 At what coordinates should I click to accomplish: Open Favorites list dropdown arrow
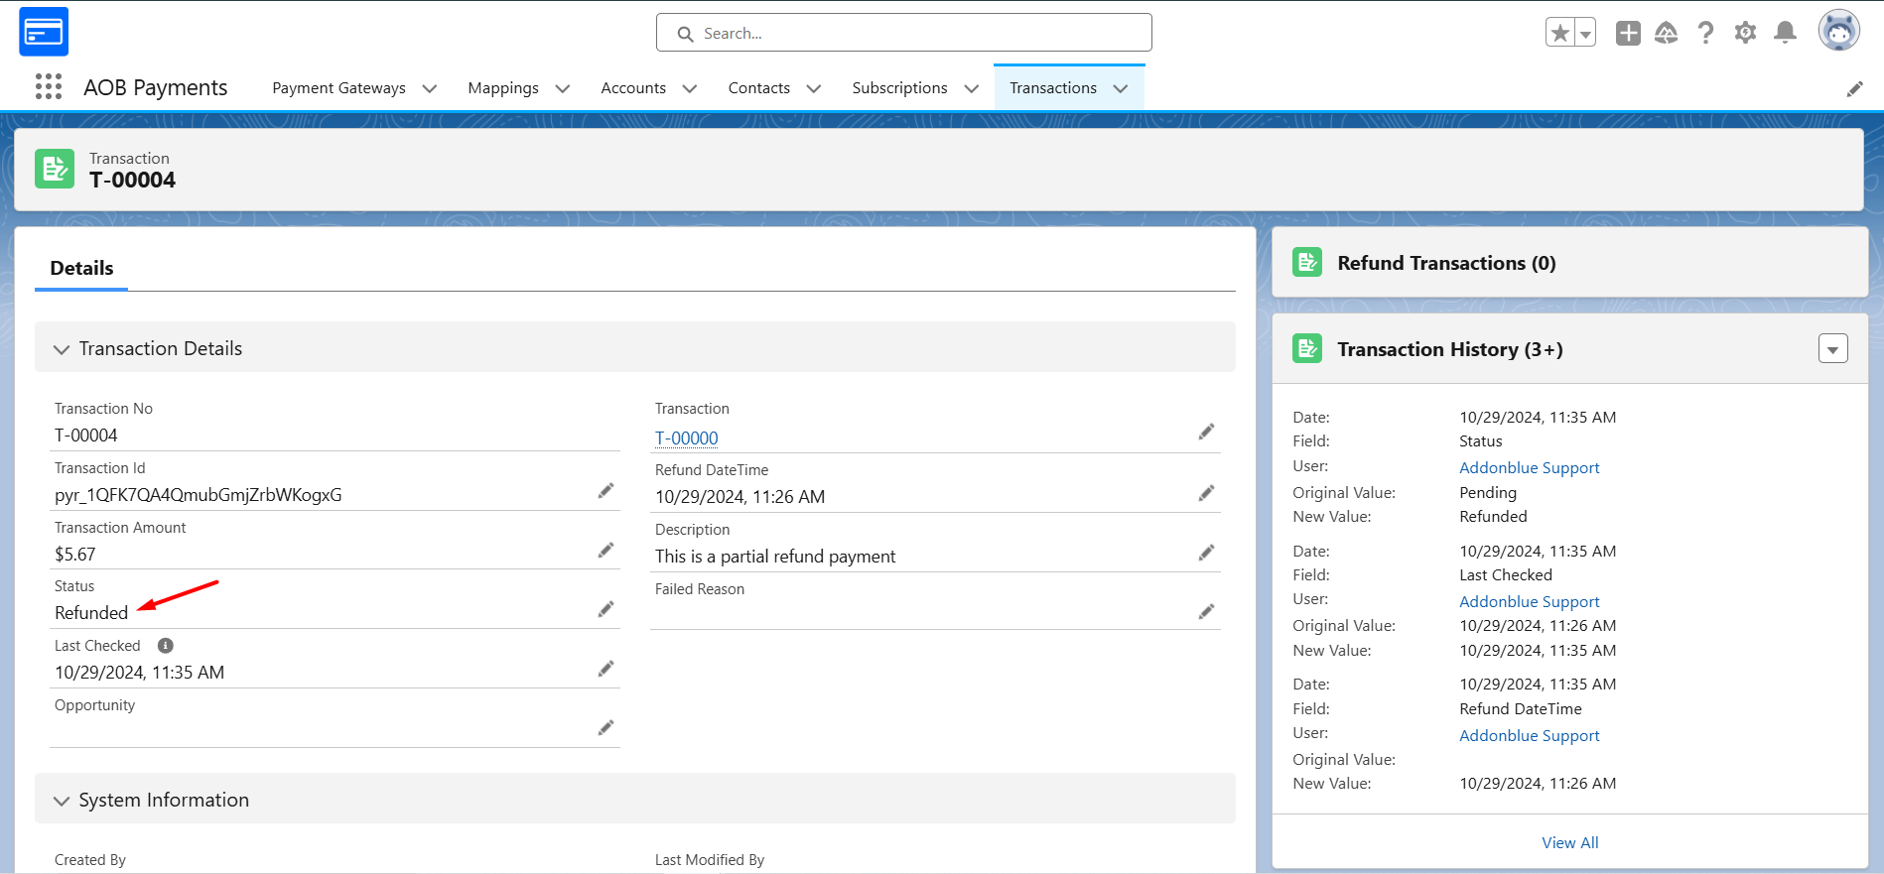coord(1585,33)
